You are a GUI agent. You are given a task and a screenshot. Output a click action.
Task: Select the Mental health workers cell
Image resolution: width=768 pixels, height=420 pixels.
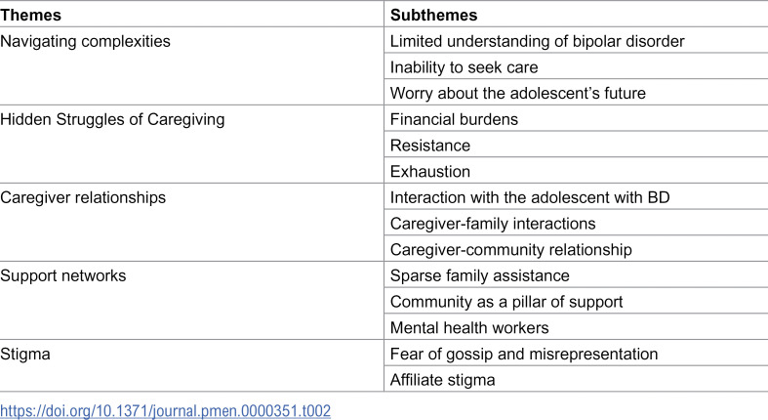pos(576,327)
